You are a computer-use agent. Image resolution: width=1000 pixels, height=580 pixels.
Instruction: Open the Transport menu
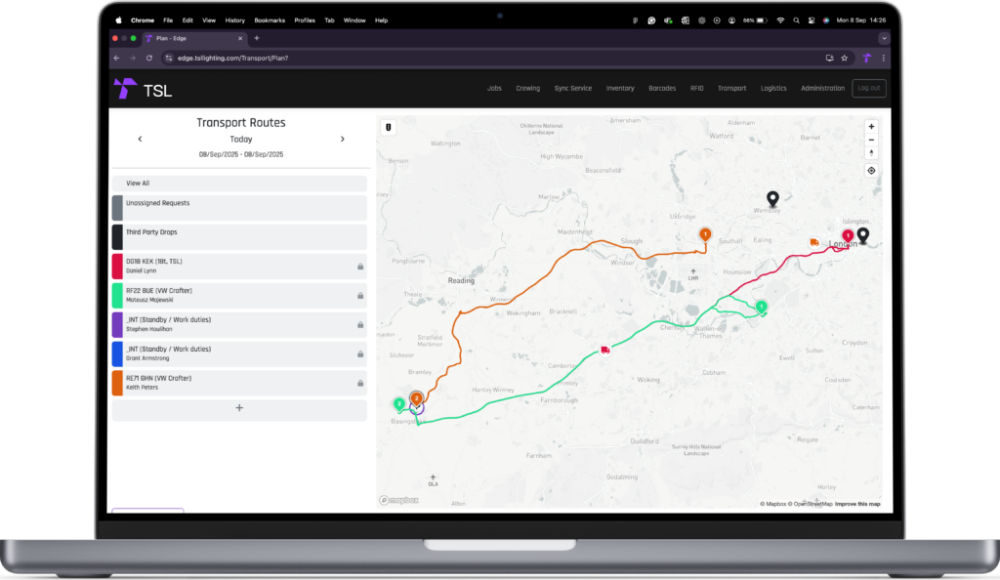tap(731, 89)
